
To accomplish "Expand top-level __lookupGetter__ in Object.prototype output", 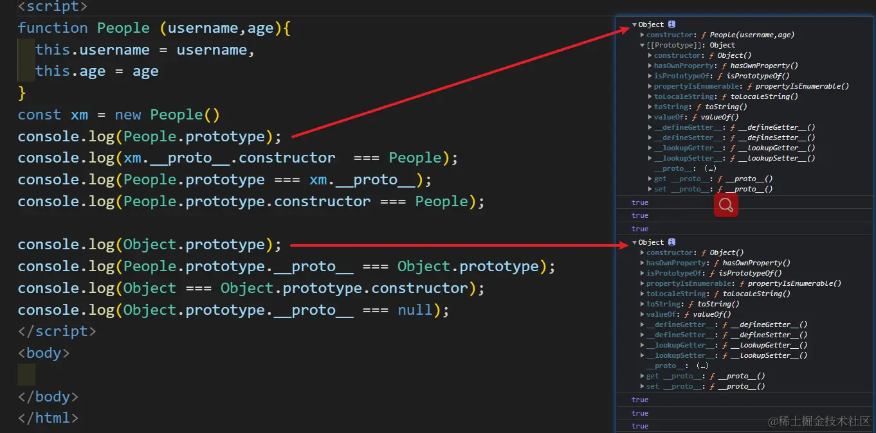I will 643,345.
